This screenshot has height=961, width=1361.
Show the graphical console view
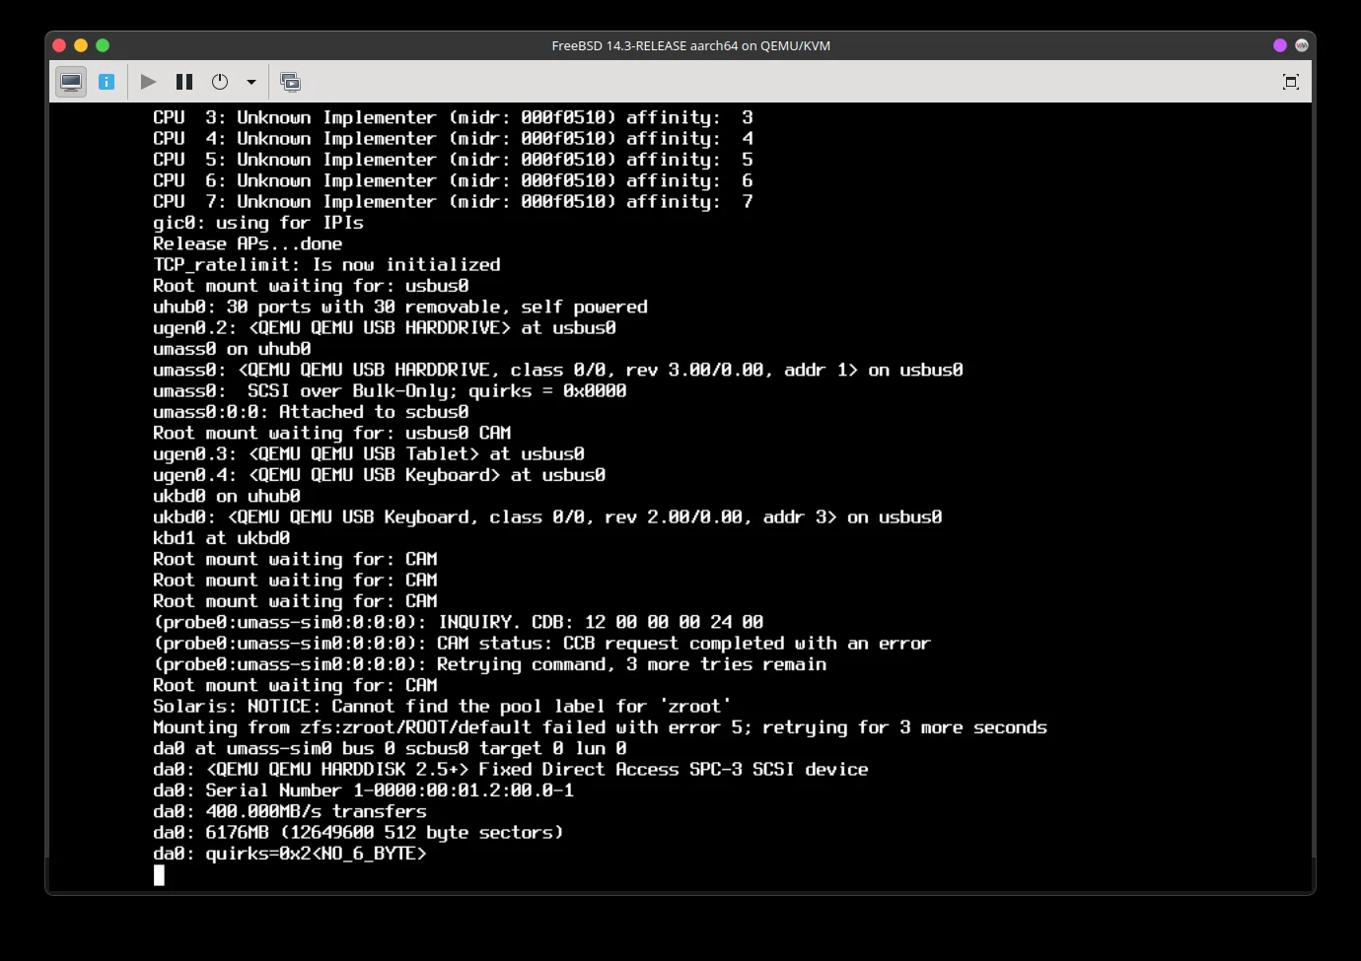pyautogui.click(x=71, y=82)
